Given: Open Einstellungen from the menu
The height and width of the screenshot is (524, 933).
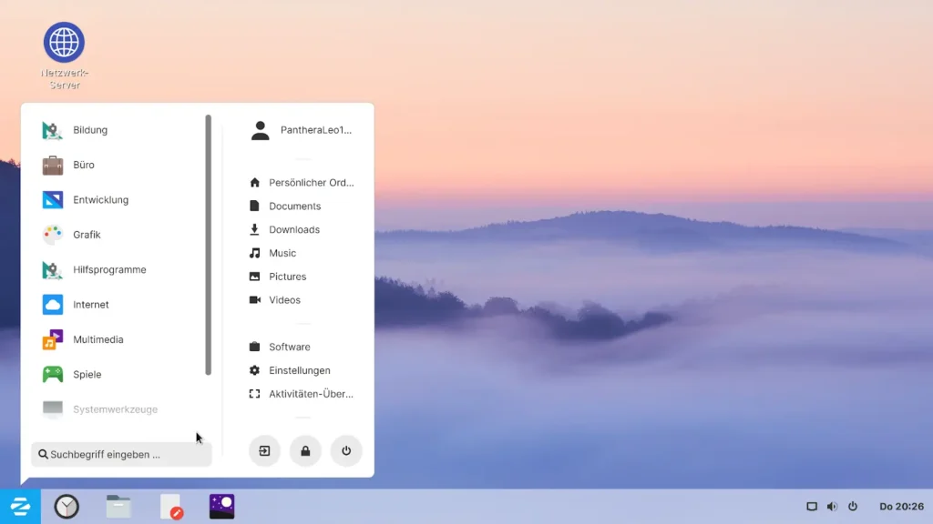Looking at the screenshot, I should pos(299,371).
